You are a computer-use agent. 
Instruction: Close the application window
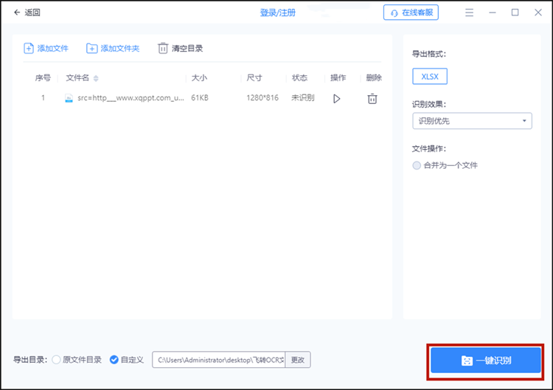click(x=538, y=13)
